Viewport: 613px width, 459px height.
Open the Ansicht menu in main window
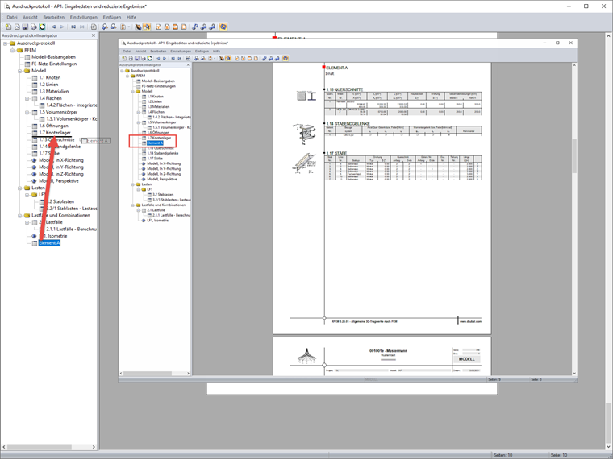pyautogui.click(x=30, y=17)
